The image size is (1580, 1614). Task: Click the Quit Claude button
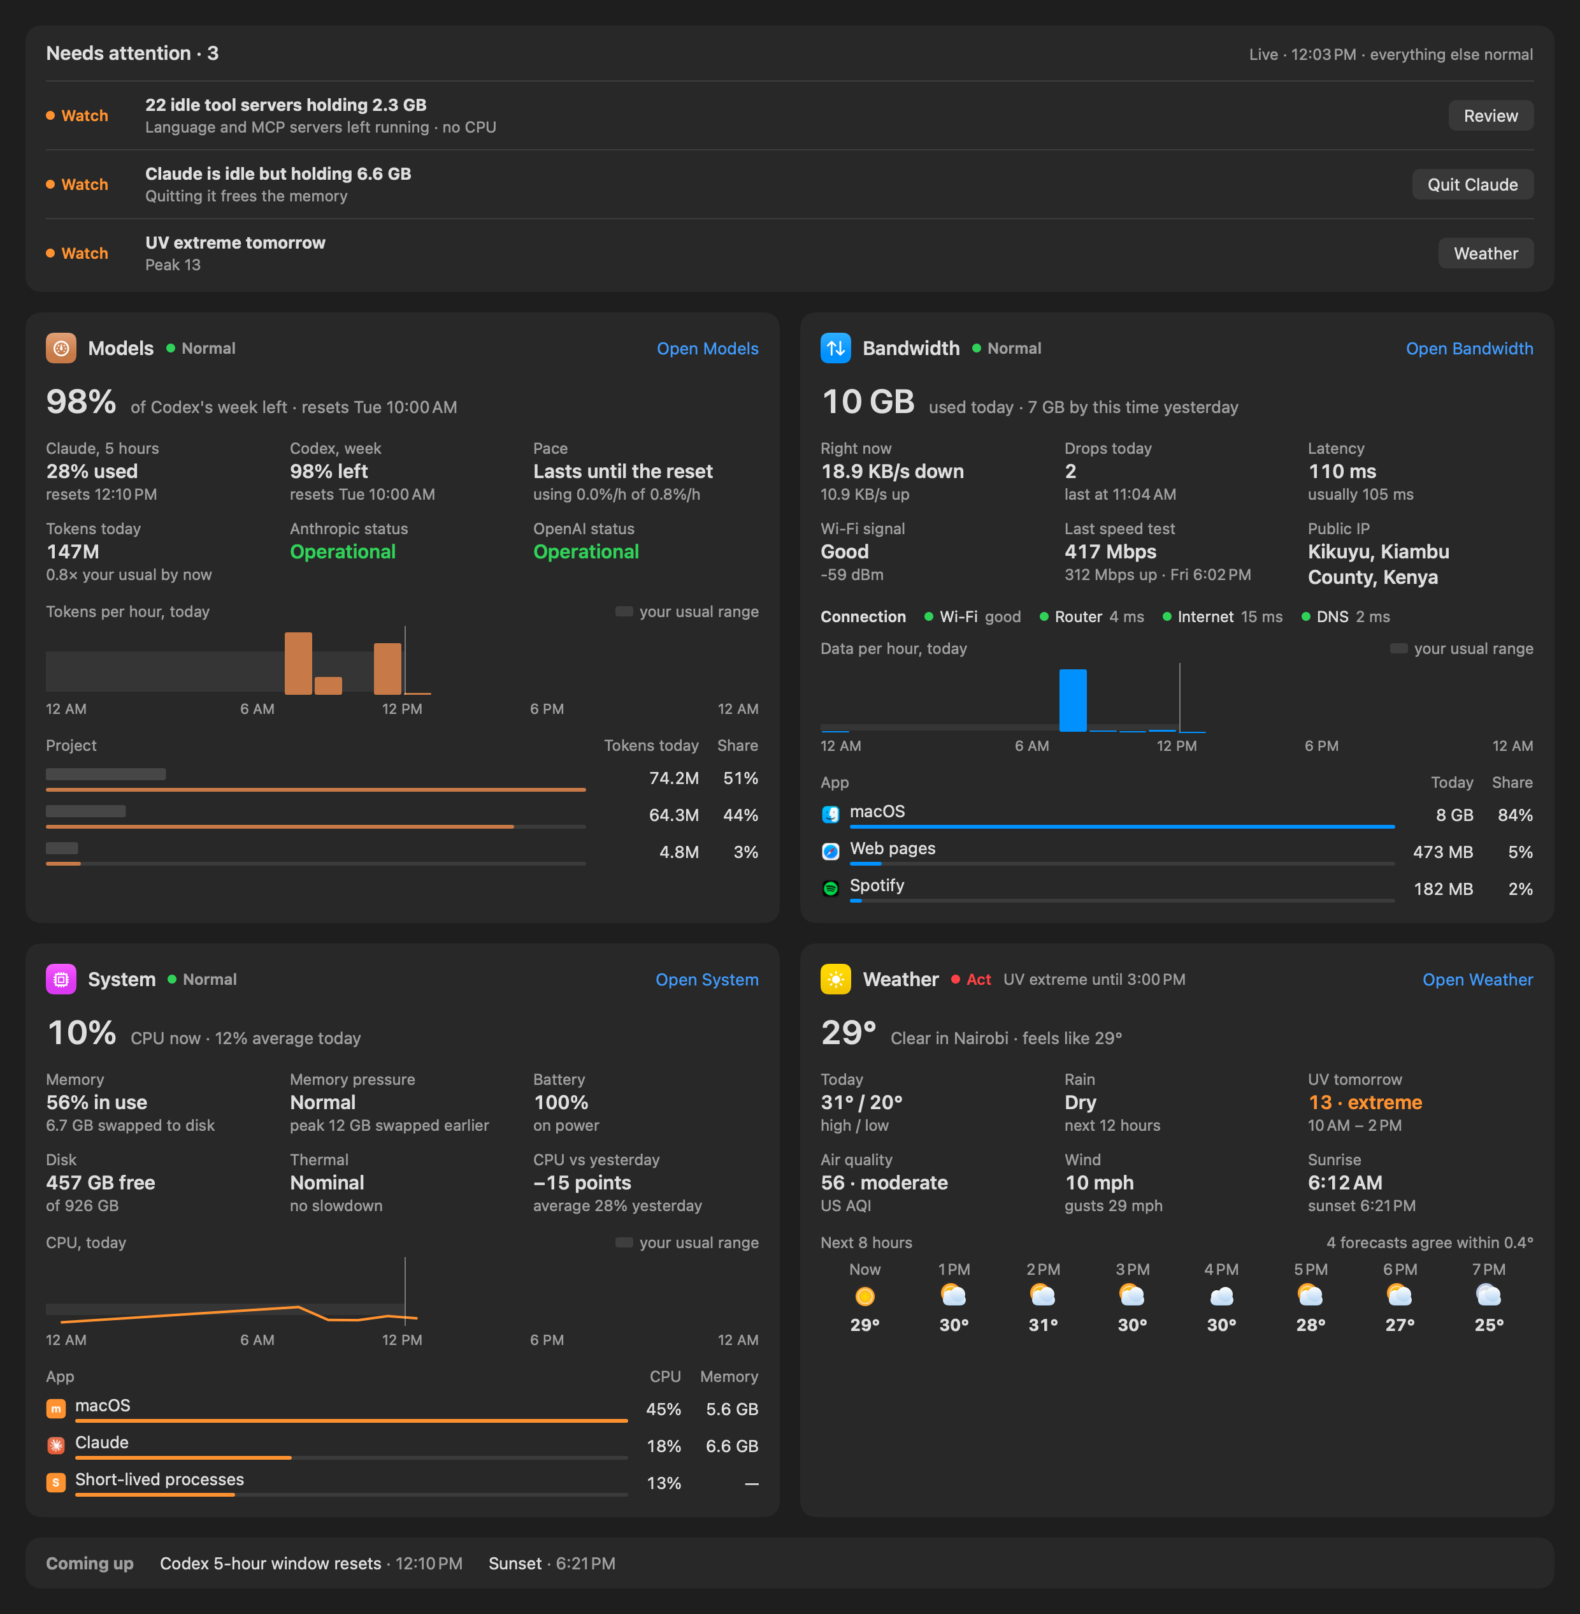pyautogui.click(x=1472, y=184)
